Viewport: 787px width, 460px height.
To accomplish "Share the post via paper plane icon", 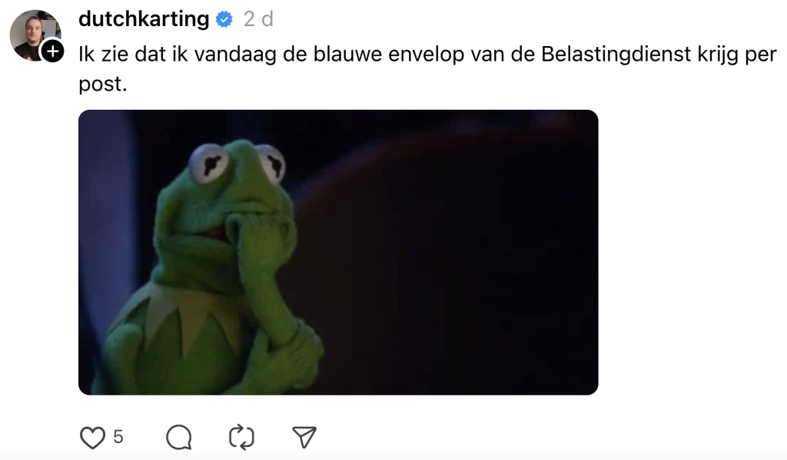I will (304, 437).
